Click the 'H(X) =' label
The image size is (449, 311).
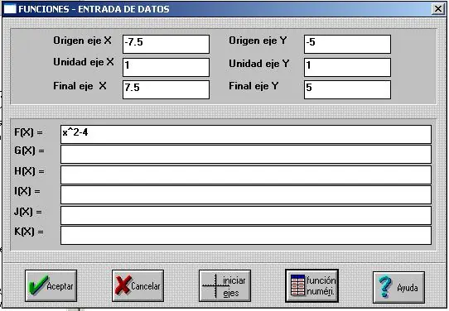29,171
